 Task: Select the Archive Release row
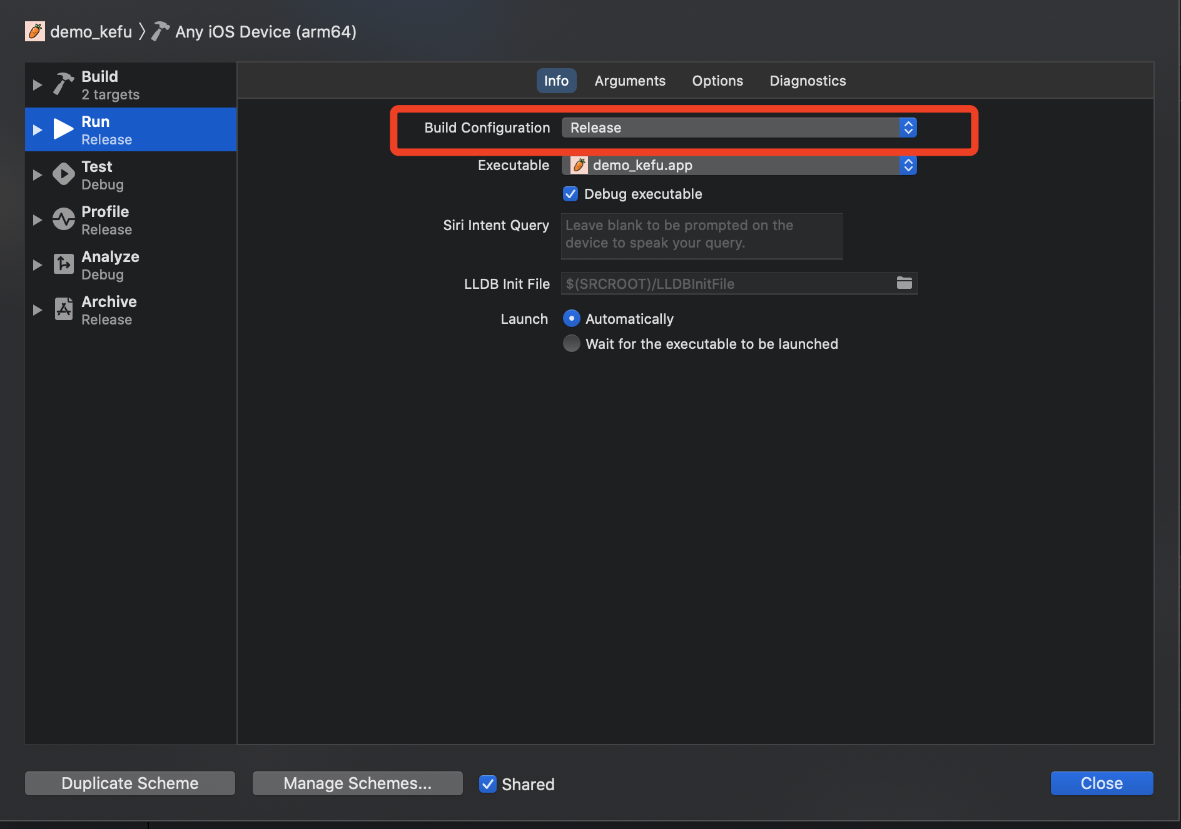(x=131, y=310)
